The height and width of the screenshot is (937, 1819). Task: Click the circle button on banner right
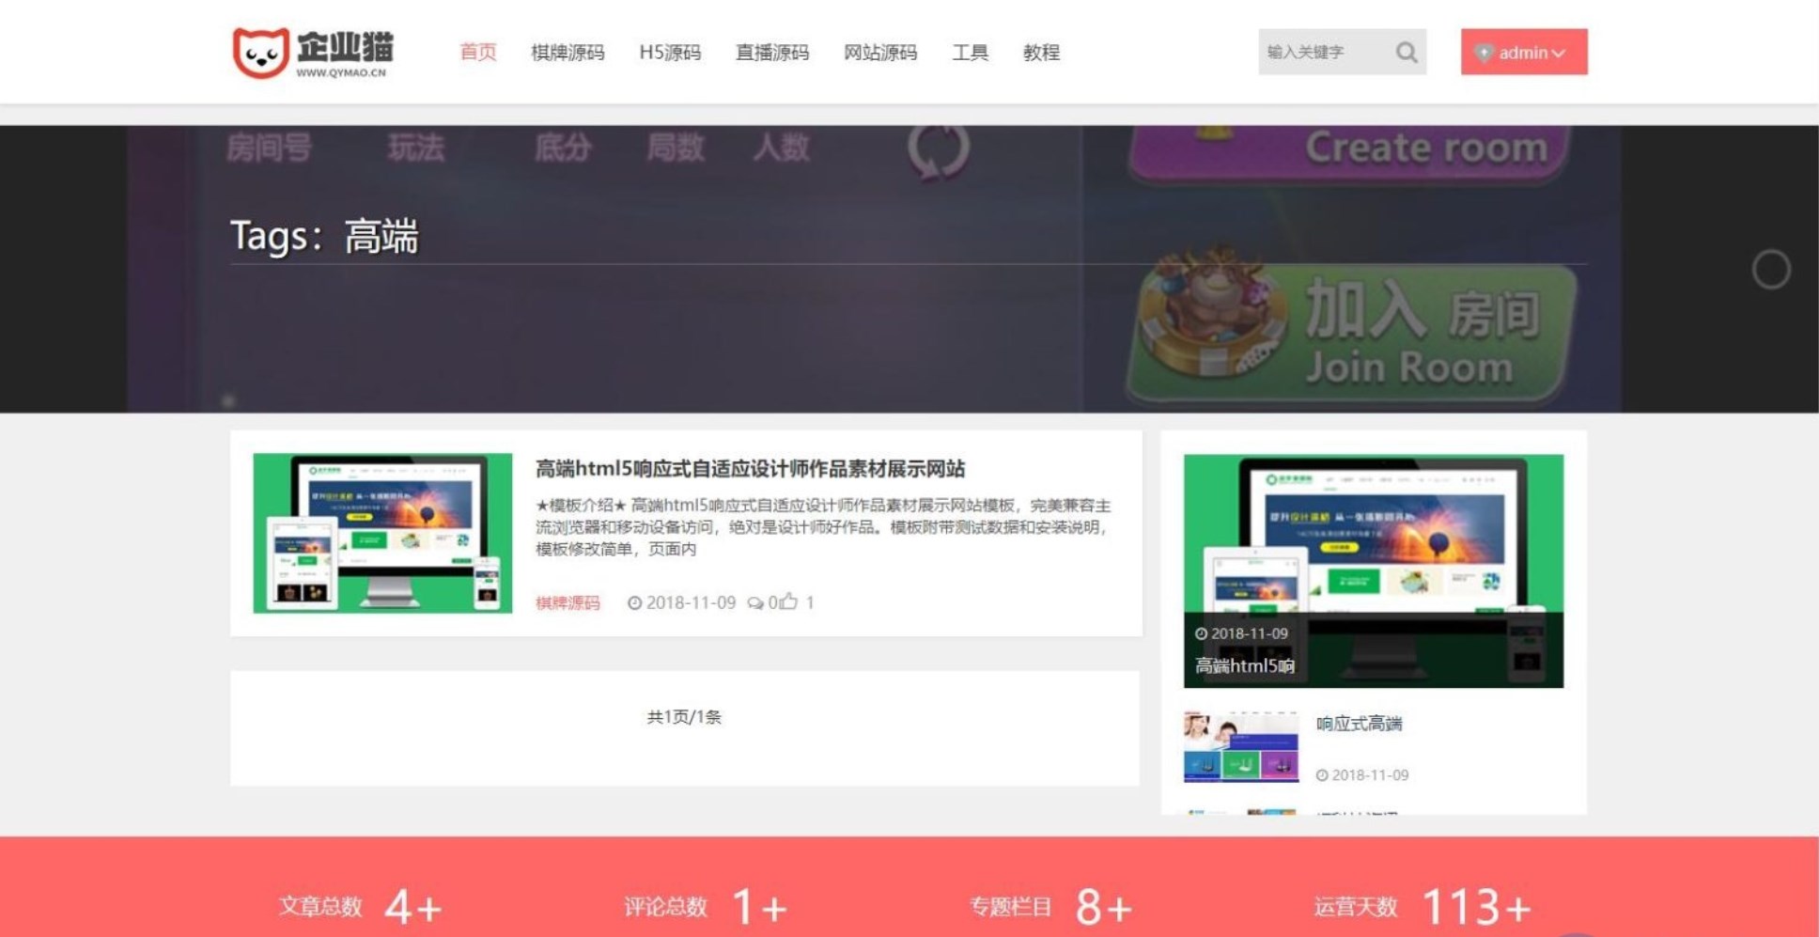(x=1770, y=270)
